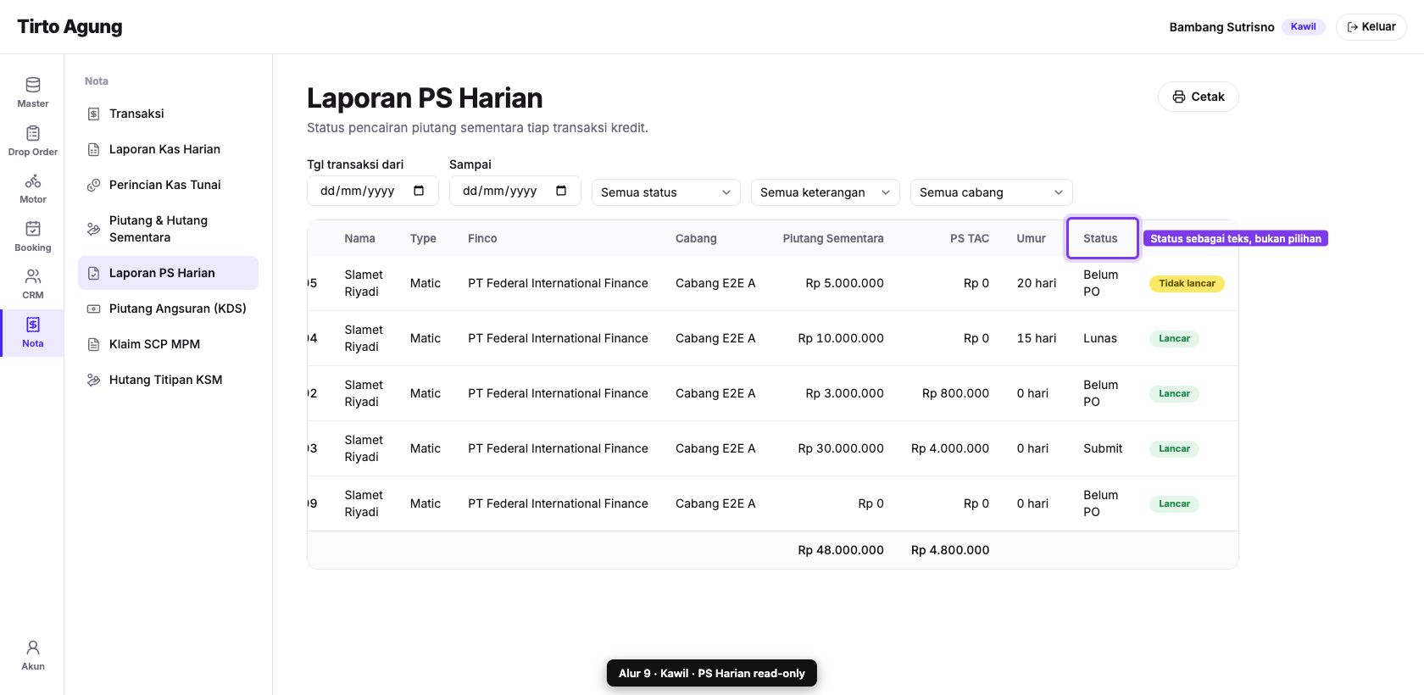Screen dimensions: 1424x695
Task: Open the Motor section icon
Action: click(32, 181)
